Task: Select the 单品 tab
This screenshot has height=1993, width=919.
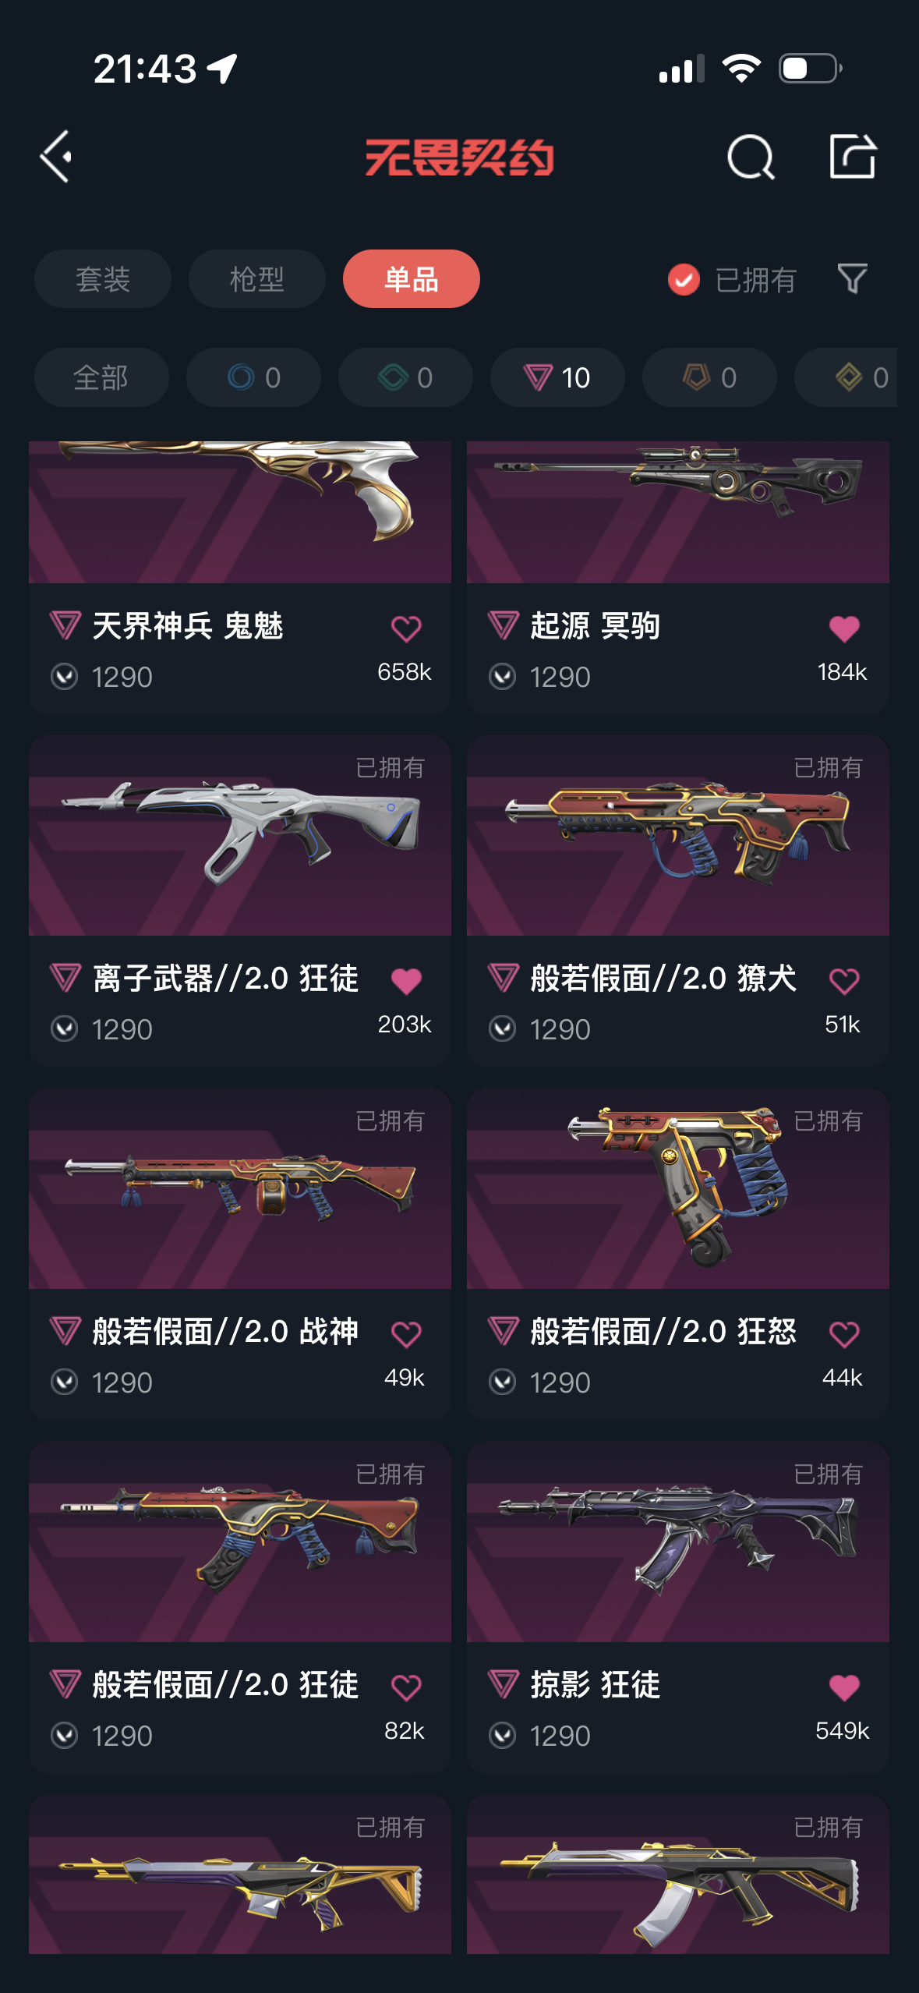Action: coord(412,279)
